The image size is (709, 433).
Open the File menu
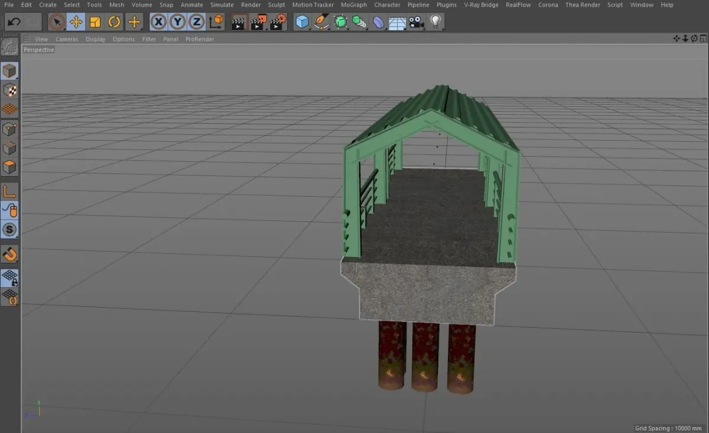click(9, 5)
